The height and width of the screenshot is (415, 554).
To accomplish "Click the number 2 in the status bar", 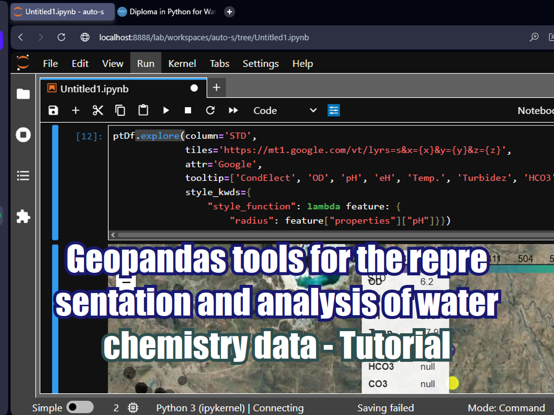I will (x=116, y=408).
